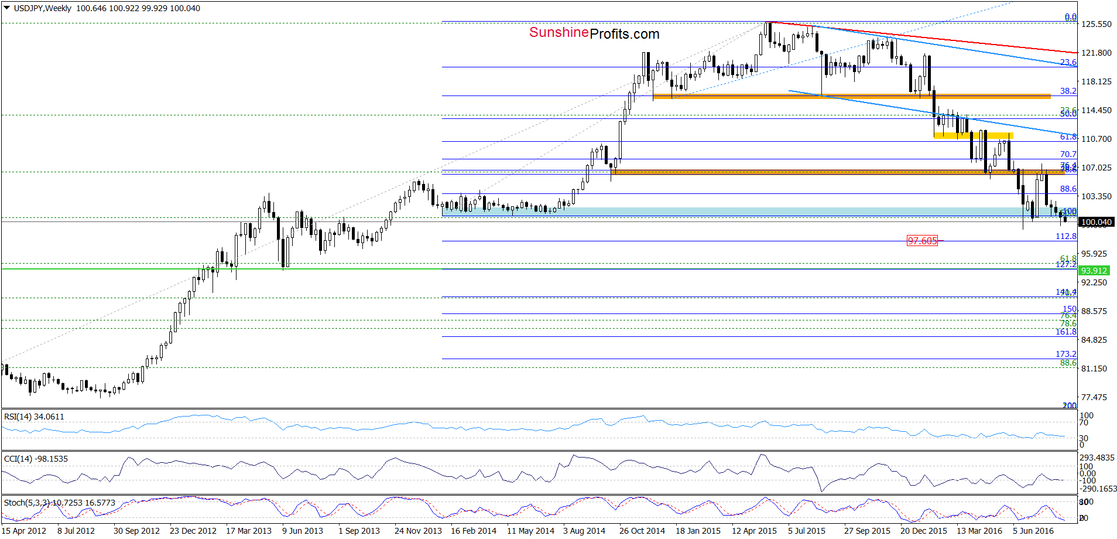
Task: Click the 103.350 price axis label
Action: (x=1096, y=196)
